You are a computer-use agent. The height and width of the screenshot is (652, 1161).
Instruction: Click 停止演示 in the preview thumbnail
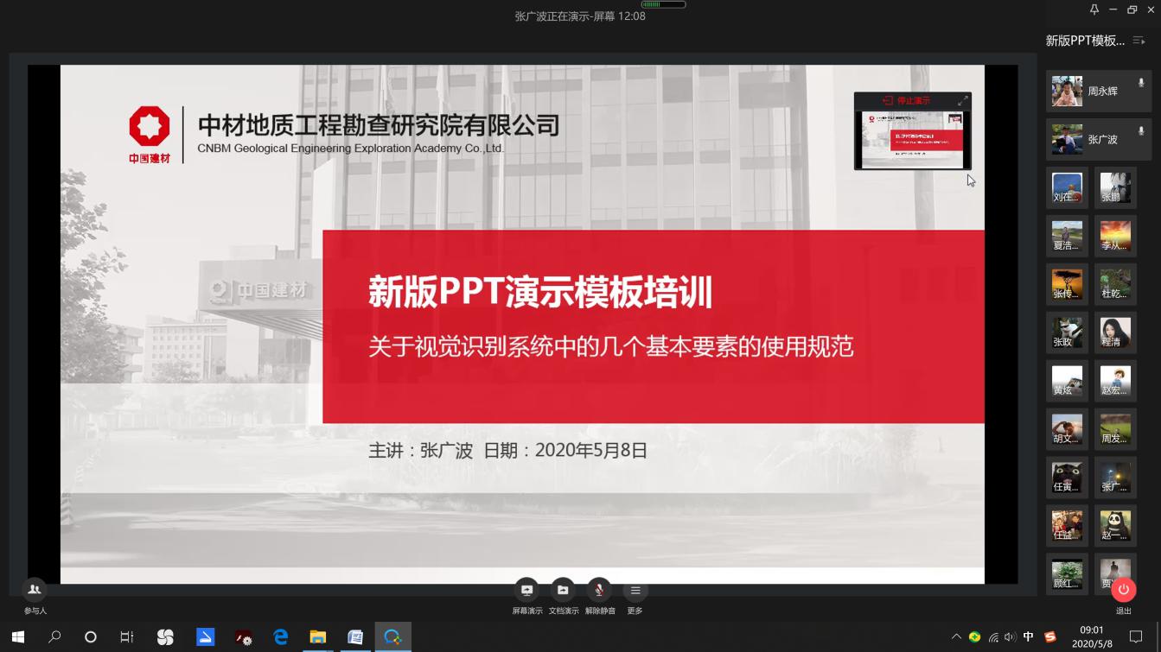pos(906,101)
